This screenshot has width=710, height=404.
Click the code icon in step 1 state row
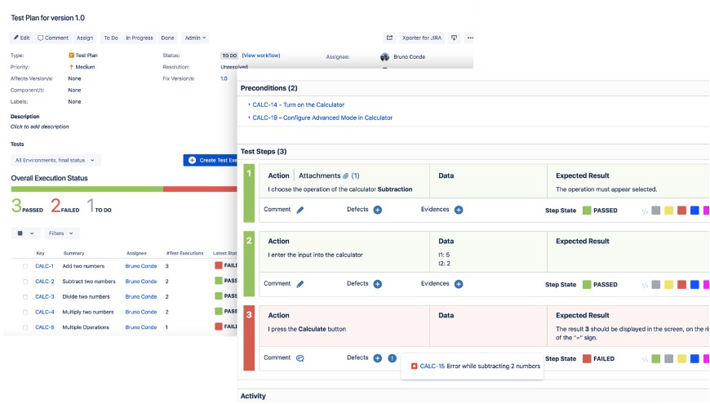645,211
